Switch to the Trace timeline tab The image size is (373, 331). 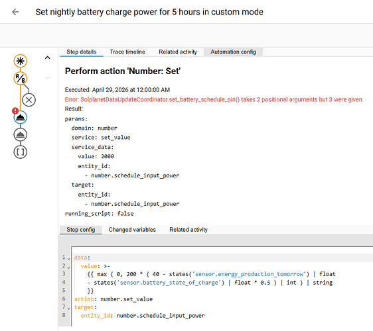[x=127, y=52]
